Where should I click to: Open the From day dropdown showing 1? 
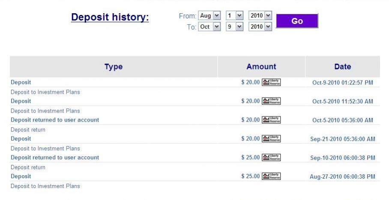tap(234, 16)
